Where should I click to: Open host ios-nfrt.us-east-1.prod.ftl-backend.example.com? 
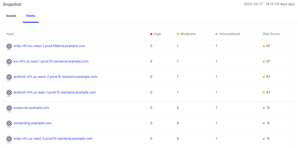pos(51,61)
